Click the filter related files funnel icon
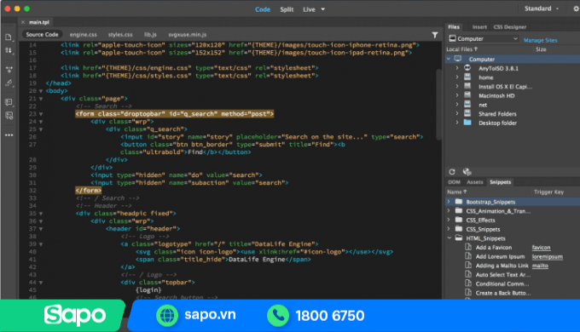Image resolution: width=580 pixels, height=332 pixels. click(435, 35)
